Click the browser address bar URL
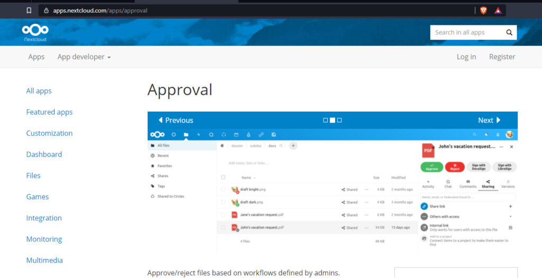The image size is (542, 278). (100, 10)
